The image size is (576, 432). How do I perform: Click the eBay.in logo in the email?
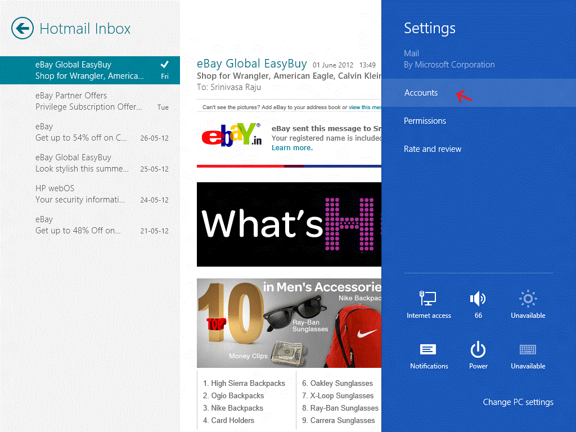[232, 135]
